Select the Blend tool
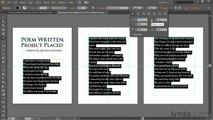This screenshot has height=120, width=213. click(3, 103)
